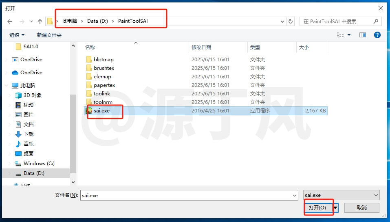390x222 pixels.
Task: Click the blotmap folder icon
Action: pos(89,59)
